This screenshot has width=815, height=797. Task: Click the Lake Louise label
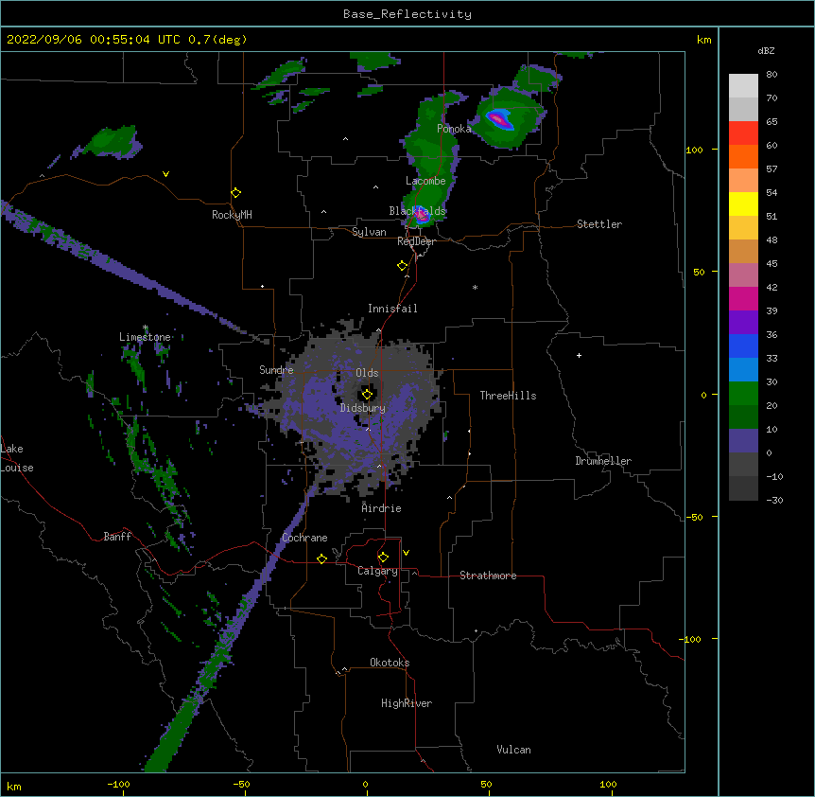(17, 458)
